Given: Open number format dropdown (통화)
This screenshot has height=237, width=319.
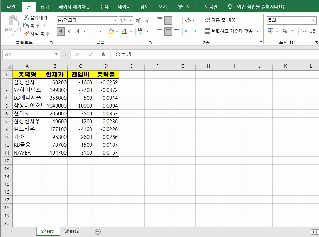Looking at the screenshot, I should pos(314,21).
